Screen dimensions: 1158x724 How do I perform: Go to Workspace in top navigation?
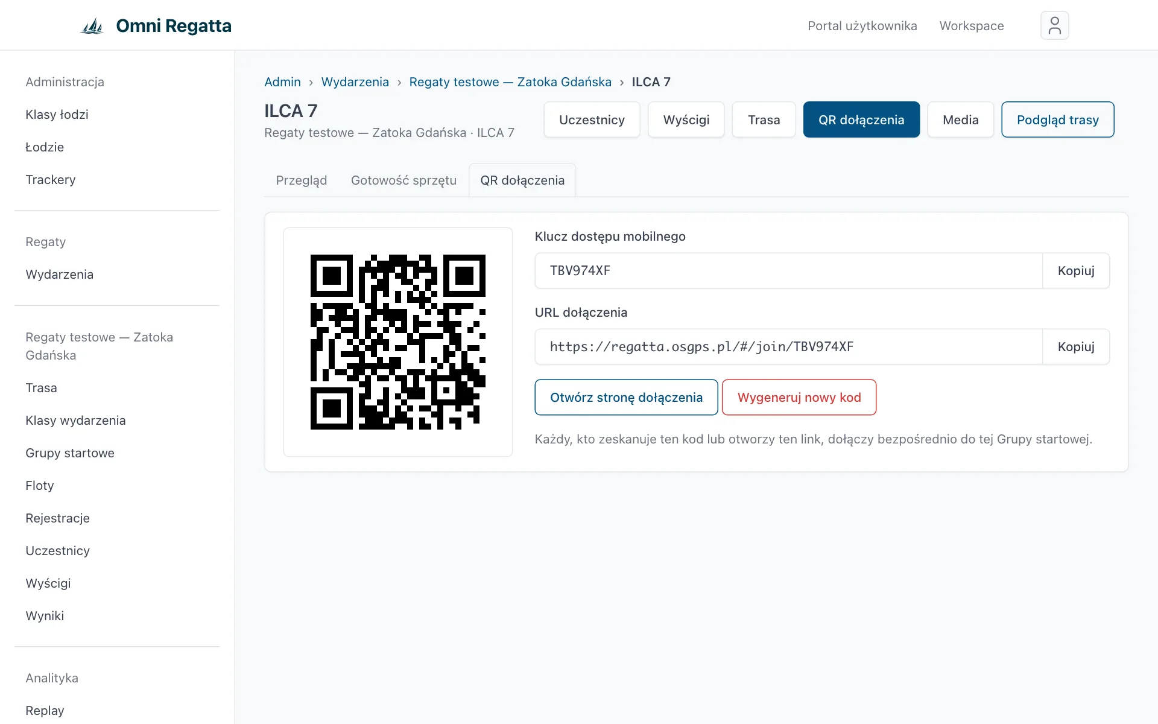click(x=972, y=25)
